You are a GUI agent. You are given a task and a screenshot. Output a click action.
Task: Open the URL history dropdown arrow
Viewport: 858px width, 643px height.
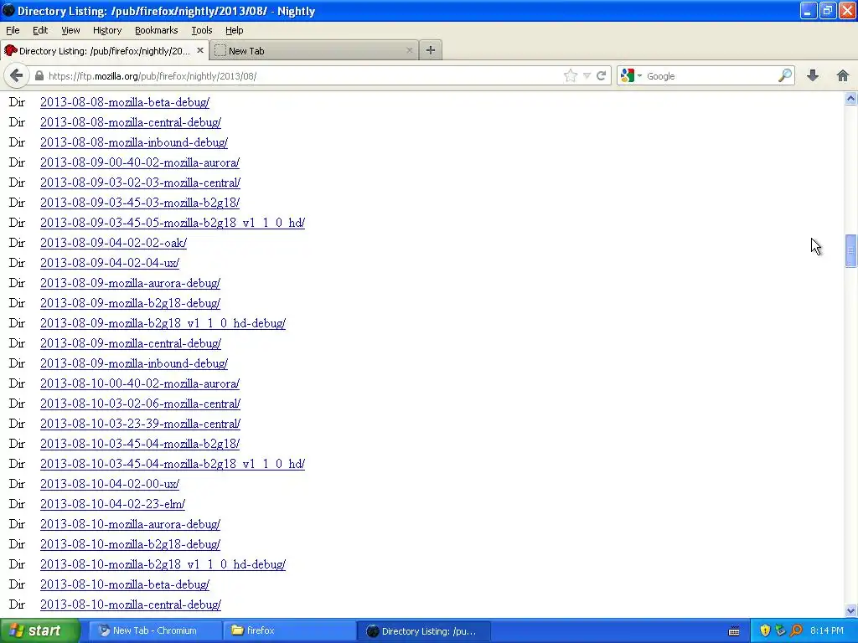coord(587,76)
